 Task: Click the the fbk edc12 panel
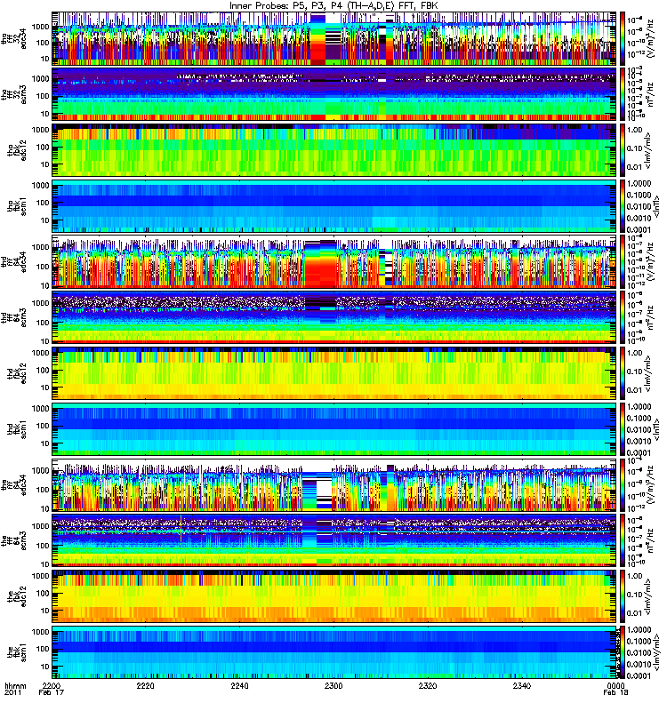coord(334,596)
